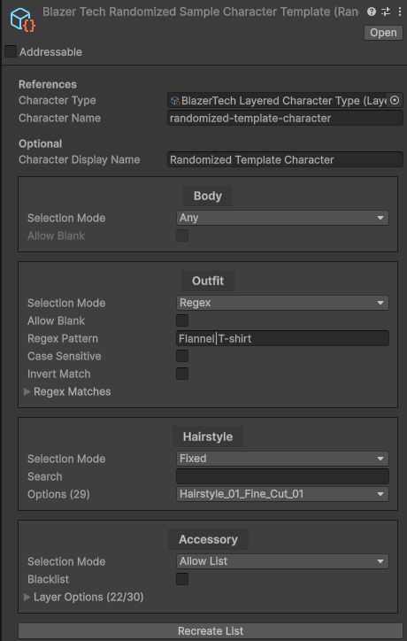This screenshot has height=641, width=407.
Task: Click the Invert Match label
Action: click(59, 374)
